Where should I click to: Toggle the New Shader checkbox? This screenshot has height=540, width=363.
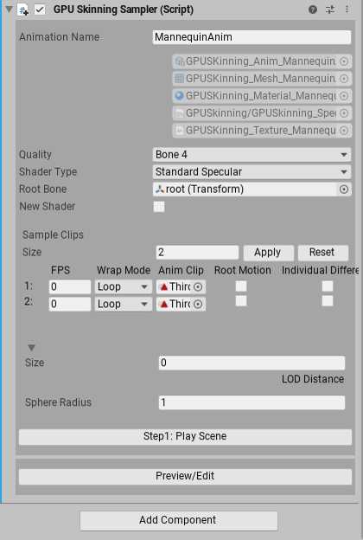(159, 207)
